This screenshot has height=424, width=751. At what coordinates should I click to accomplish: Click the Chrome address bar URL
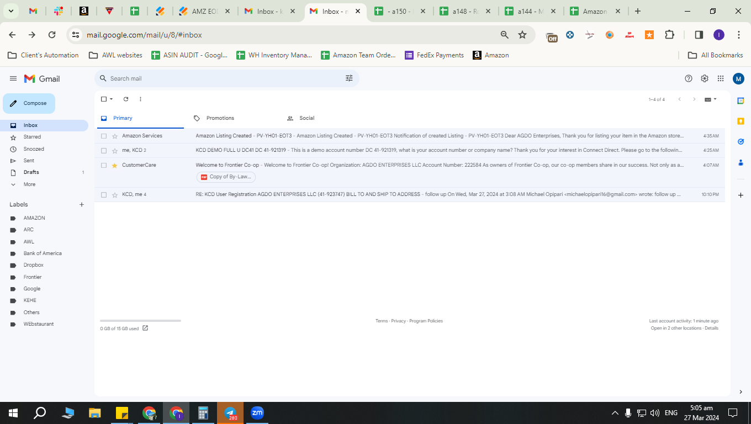tap(144, 35)
